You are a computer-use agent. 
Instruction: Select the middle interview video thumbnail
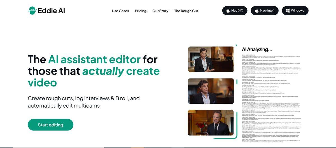[x=211, y=91]
